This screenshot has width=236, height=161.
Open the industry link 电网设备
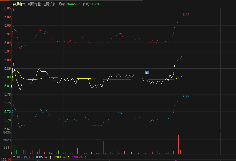click(49, 4)
